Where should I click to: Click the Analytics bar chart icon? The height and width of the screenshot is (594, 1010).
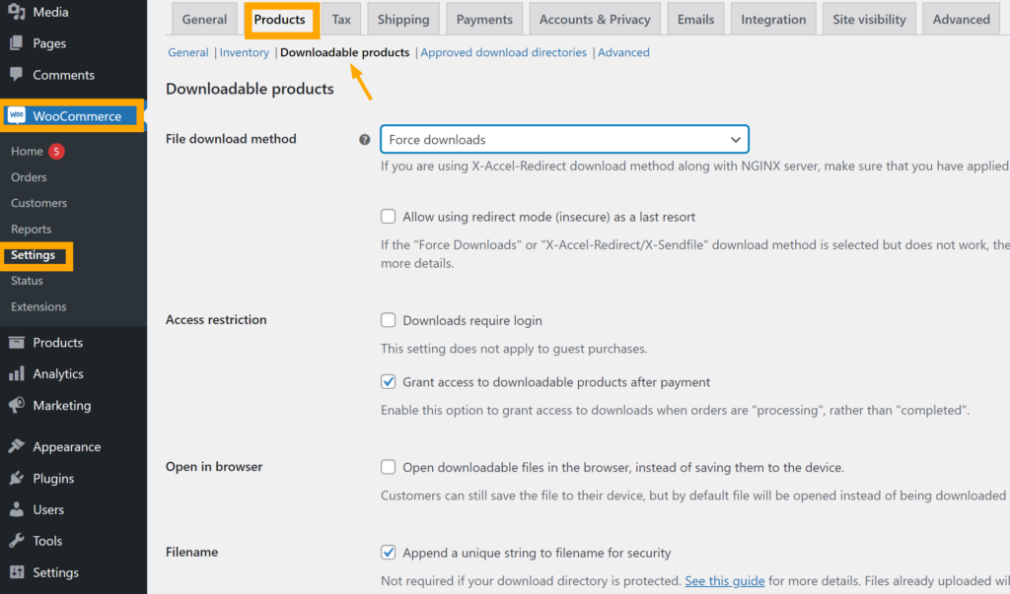[16, 374]
